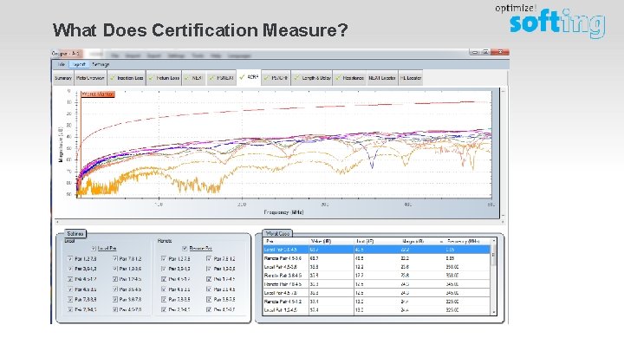Select the Remote Pair 4,5-3,6 row
The height and width of the screenshot is (351, 624).
click(x=376, y=258)
